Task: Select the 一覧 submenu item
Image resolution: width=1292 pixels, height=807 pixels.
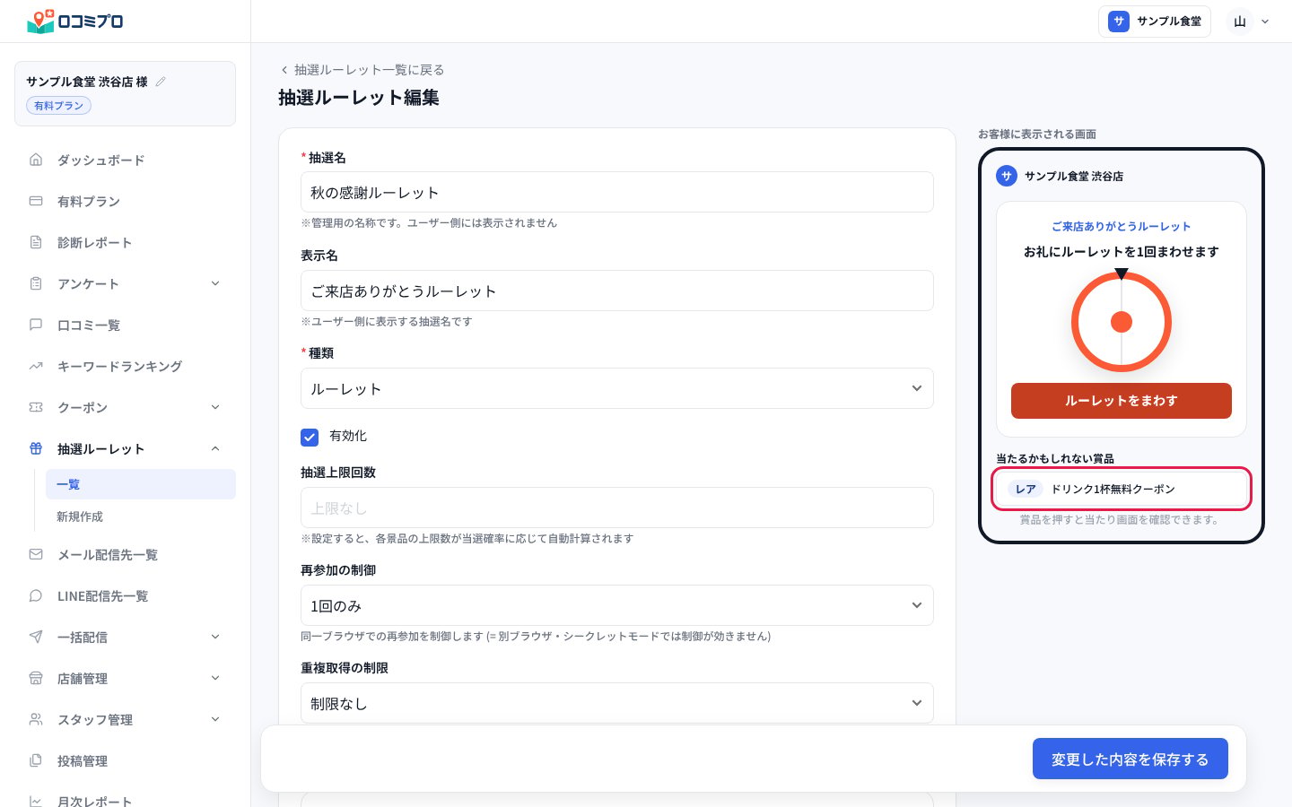Action: click(141, 484)
